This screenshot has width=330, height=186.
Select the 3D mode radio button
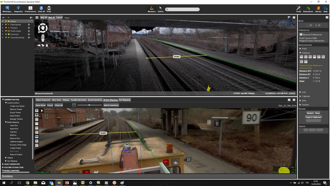316,25
